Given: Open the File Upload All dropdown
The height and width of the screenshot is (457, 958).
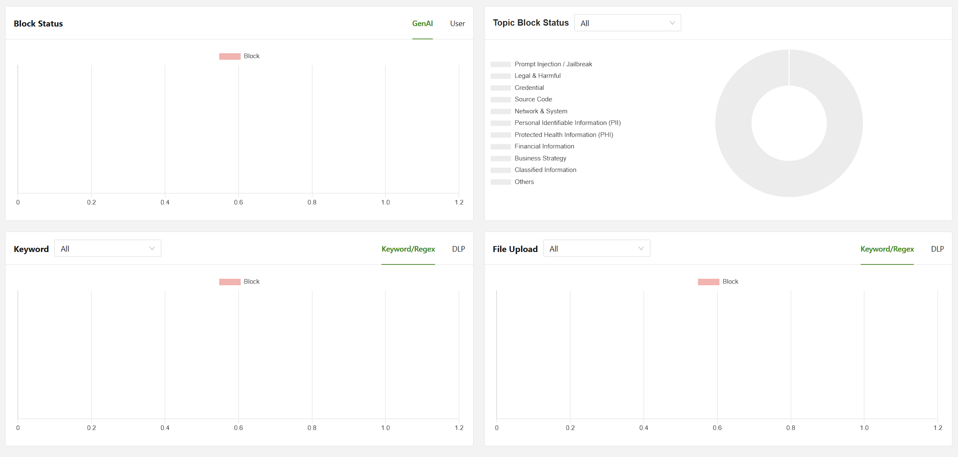Looking at the screenshot, I should [596, 249].
